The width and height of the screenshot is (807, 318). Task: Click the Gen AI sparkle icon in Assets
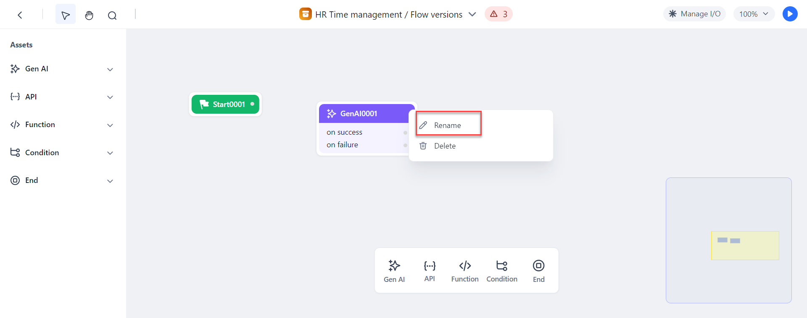pyautogui.click(x=15, y=69)
